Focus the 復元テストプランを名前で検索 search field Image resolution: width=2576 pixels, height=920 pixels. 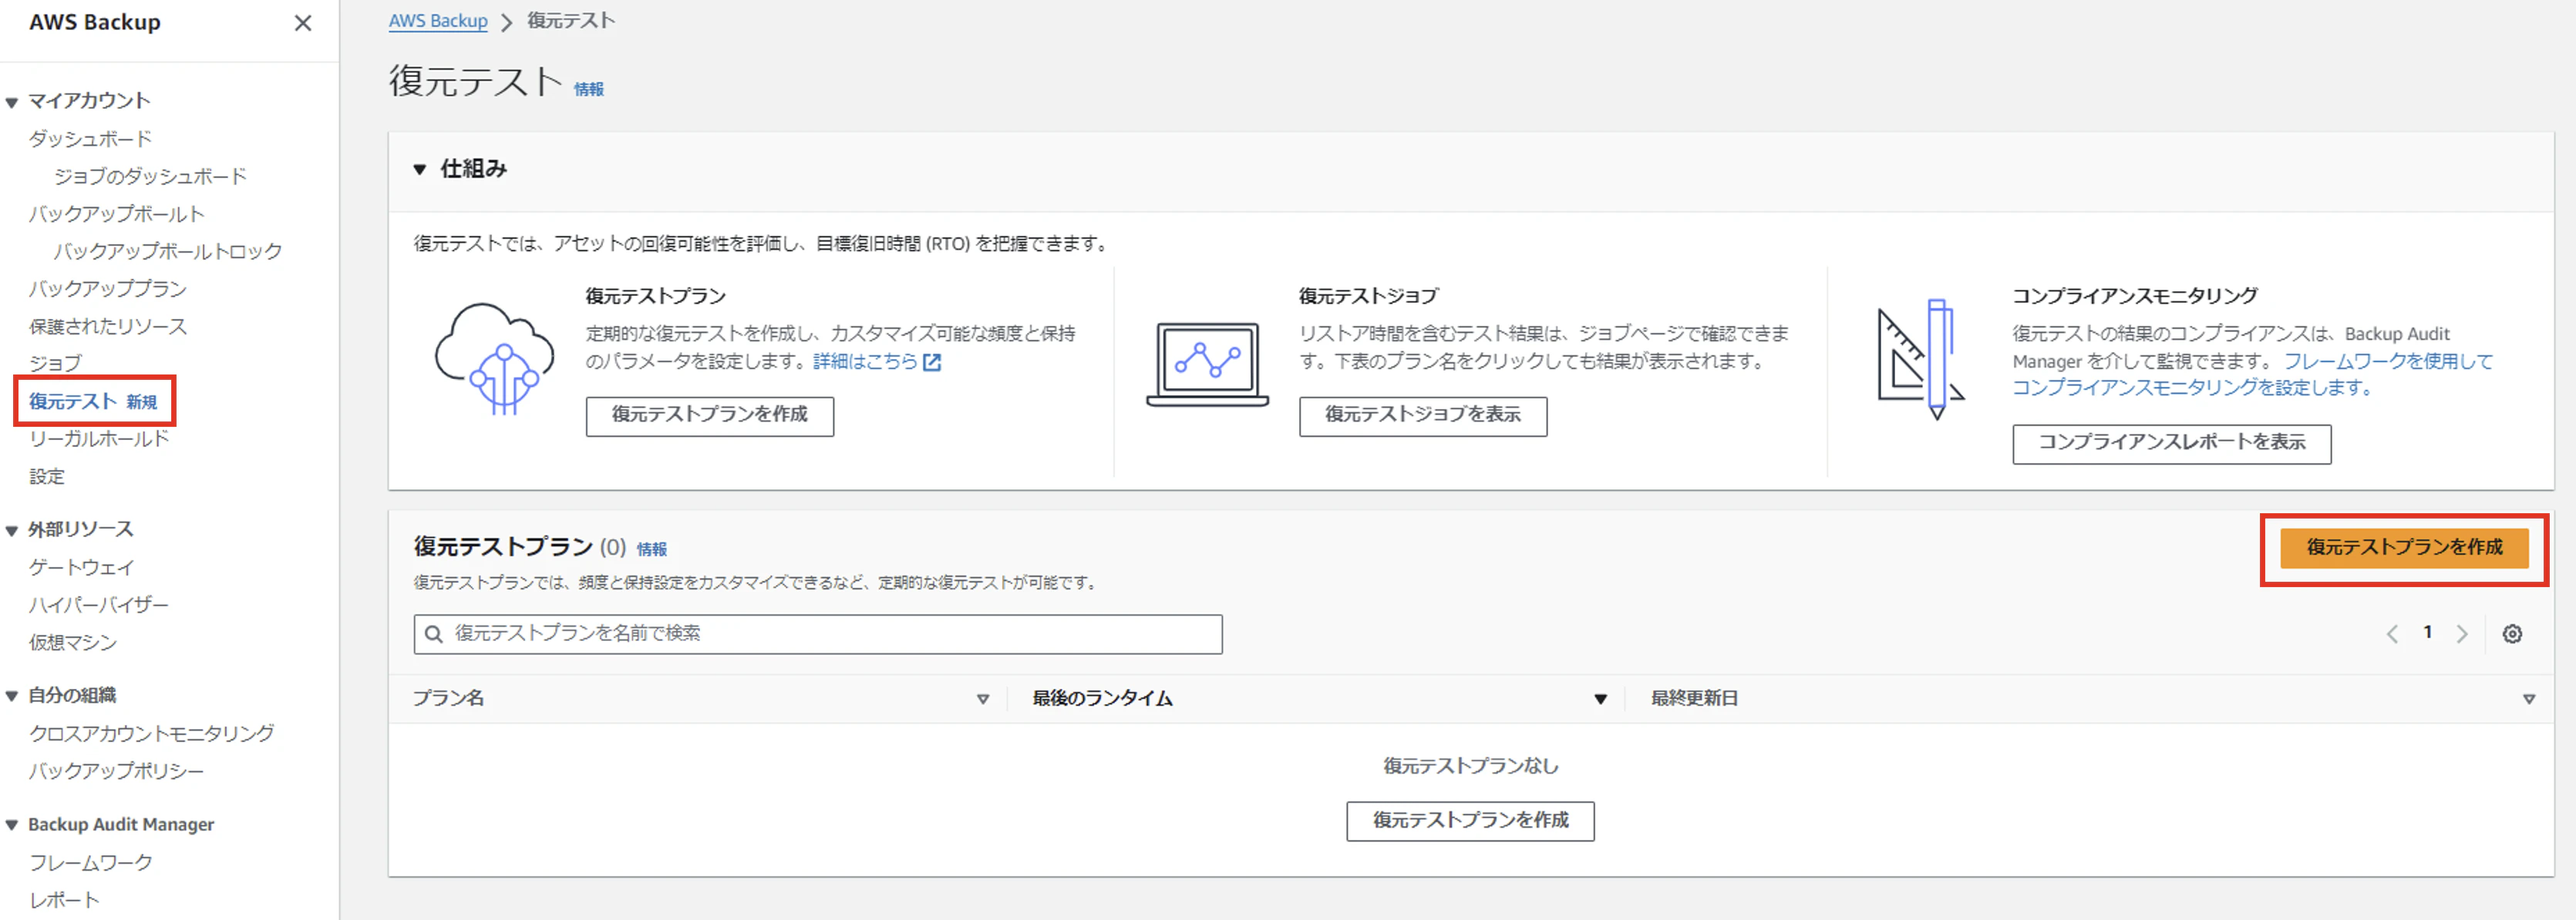point(818,634)
